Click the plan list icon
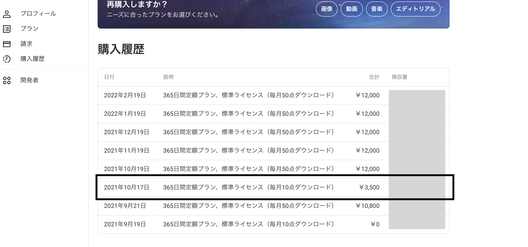Image resolution: width=528 pixels, height=247 pixels. click(x=7, y=29)
